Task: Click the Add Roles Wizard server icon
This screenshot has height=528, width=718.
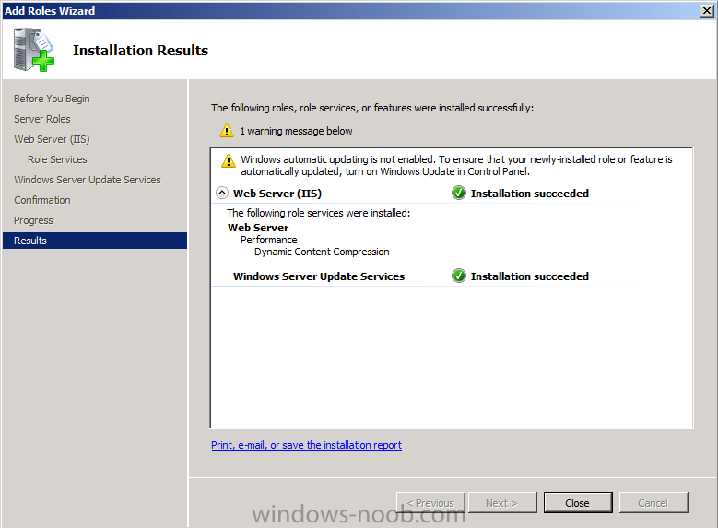Action: (33, 50)
